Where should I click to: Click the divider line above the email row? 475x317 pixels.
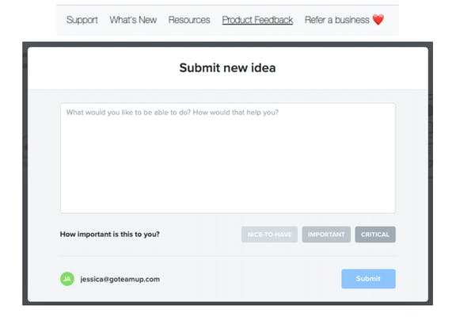point(228,256)
